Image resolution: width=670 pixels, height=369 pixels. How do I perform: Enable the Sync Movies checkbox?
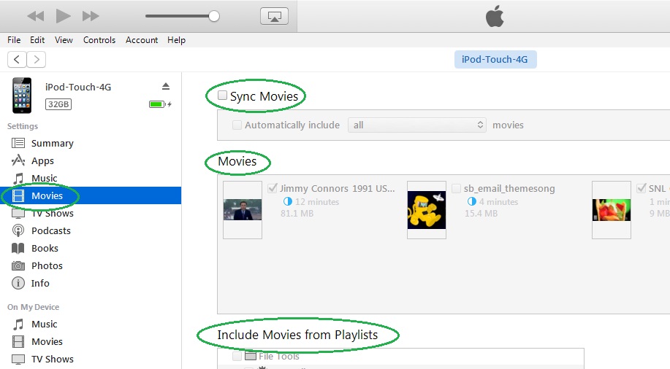pos(222,95)
